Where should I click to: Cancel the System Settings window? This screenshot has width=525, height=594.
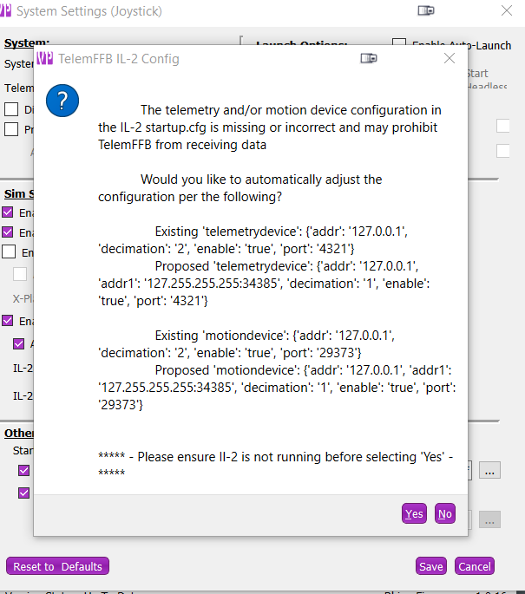[474, 566]
